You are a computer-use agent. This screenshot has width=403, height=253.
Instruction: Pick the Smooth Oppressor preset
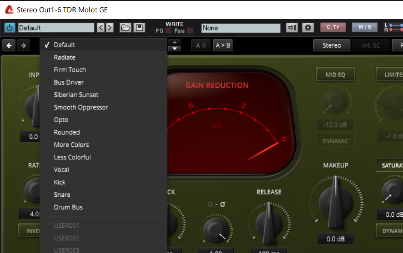click(103, 107)
